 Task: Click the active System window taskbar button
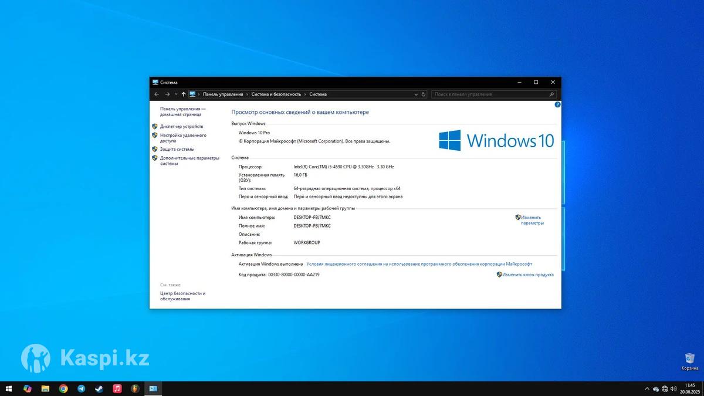click(153, 388)
